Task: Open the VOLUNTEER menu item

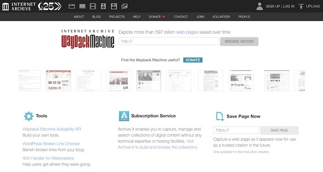Action: coord(221,17)
